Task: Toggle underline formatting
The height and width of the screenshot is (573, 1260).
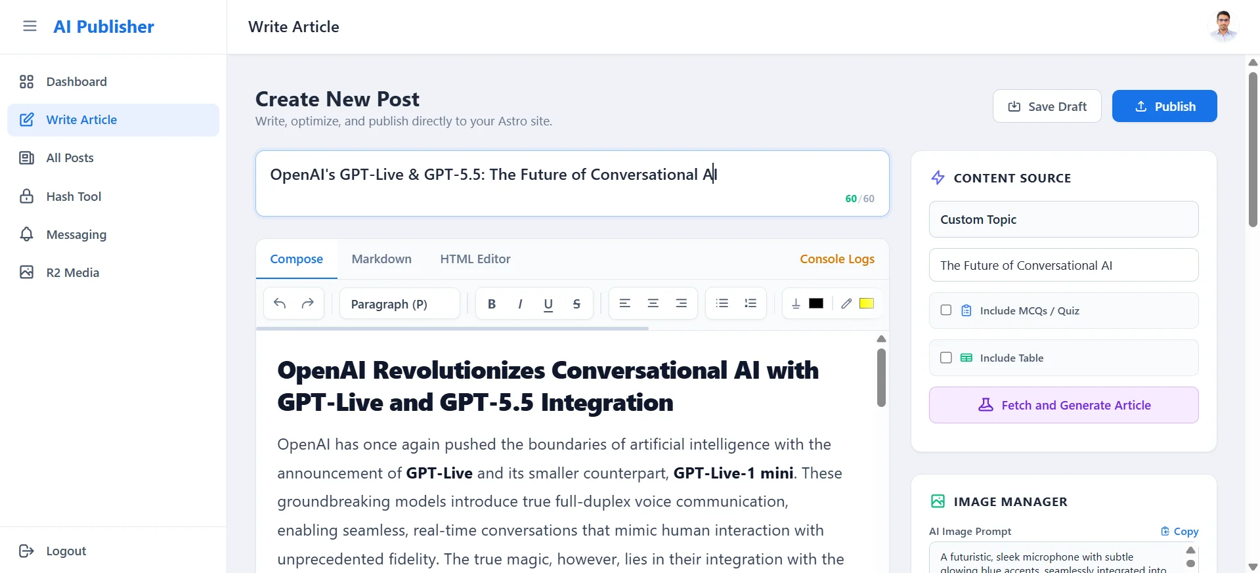Action: (x=548, y=304)
